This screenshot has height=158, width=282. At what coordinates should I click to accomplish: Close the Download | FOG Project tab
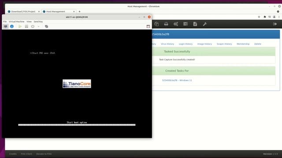[x=39, y=11]
